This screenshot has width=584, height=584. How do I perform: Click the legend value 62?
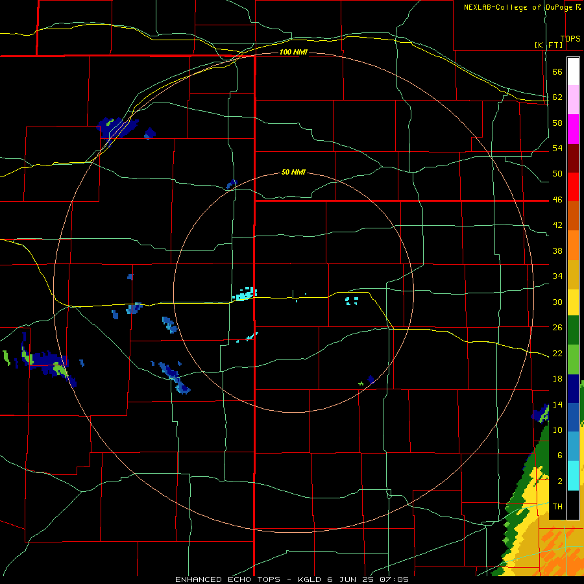coord(557,97)
